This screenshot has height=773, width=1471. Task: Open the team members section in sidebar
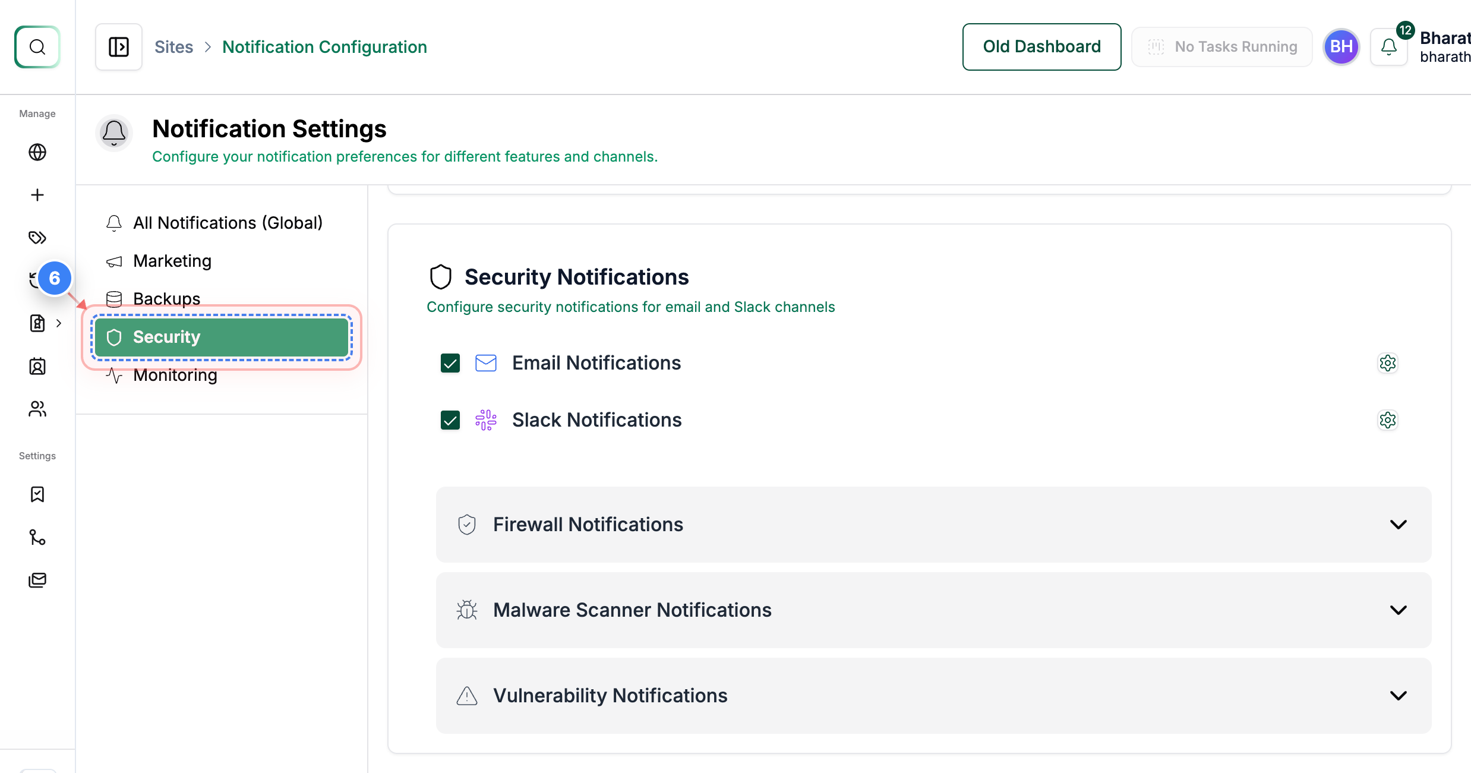click(x=37, y=409)
